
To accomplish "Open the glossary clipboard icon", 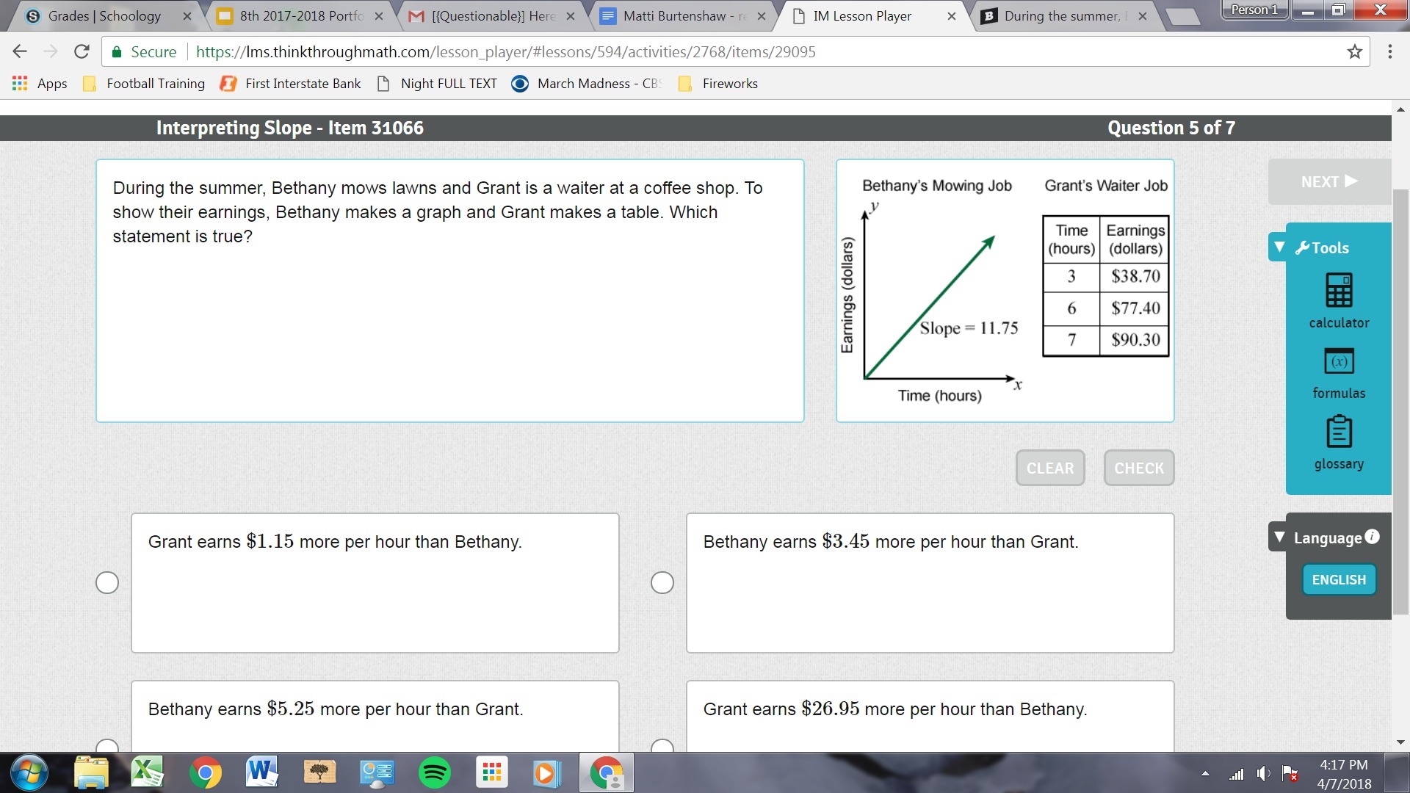I will [1338, 432].
